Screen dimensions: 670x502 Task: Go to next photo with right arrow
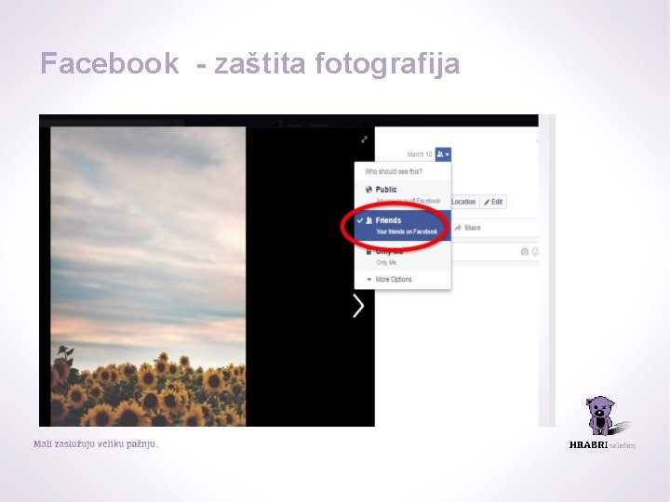(358, 306)
